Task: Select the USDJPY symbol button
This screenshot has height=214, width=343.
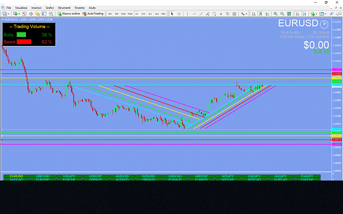Action: pos(69,176)
